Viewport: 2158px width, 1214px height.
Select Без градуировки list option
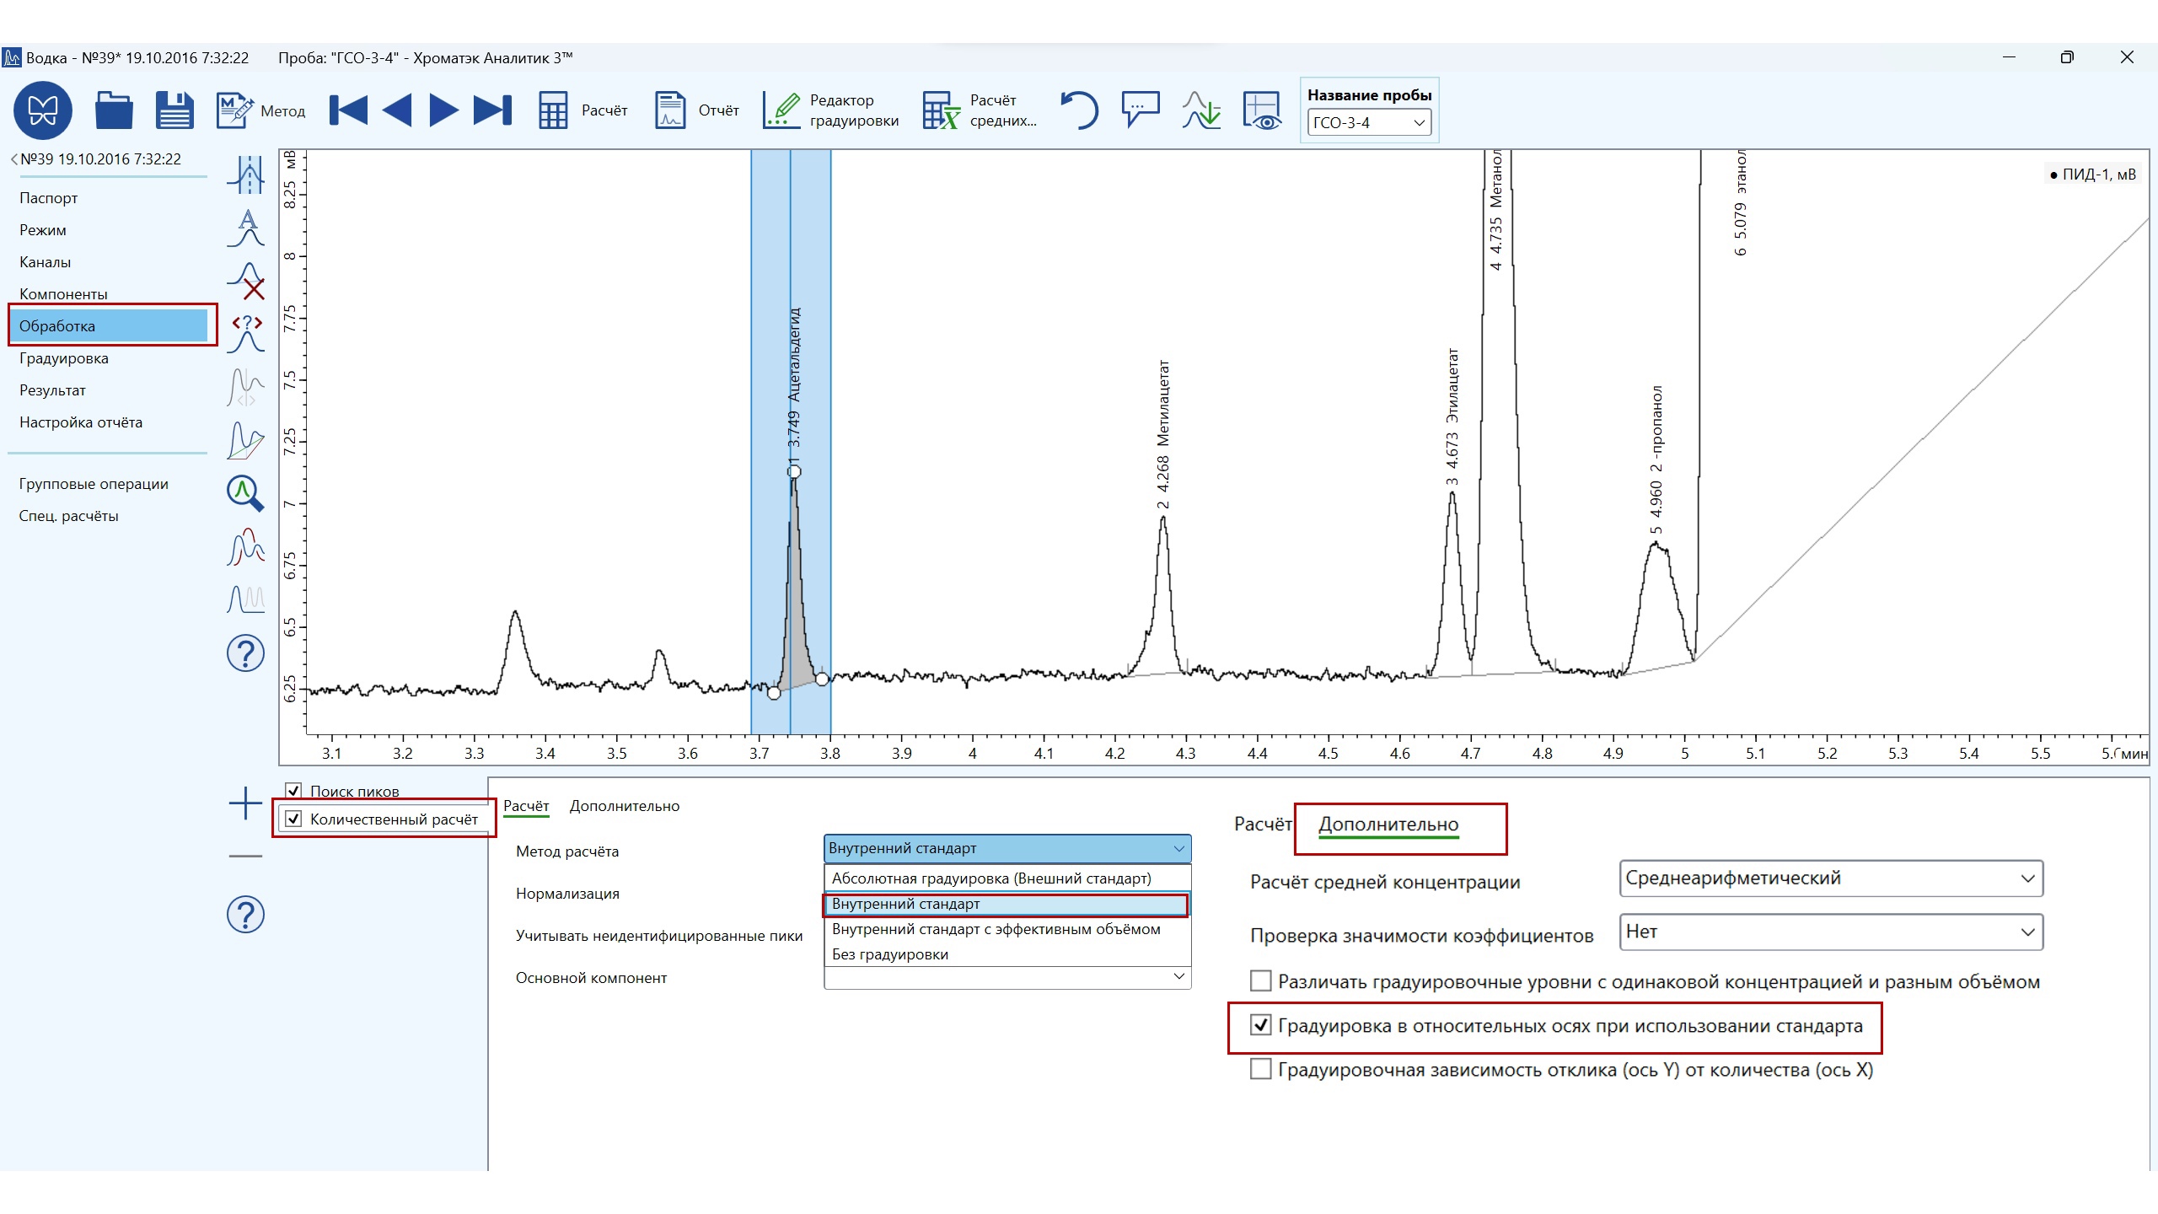(890, 954)
